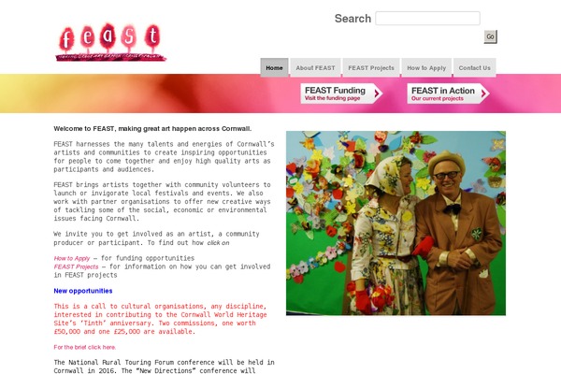
Task: Click the FEAST Funding banner button
Action: coord(341,93)
